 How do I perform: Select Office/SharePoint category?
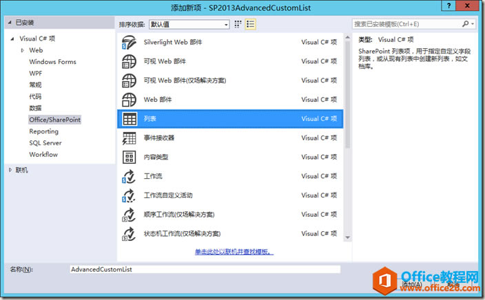coord(54,120)
